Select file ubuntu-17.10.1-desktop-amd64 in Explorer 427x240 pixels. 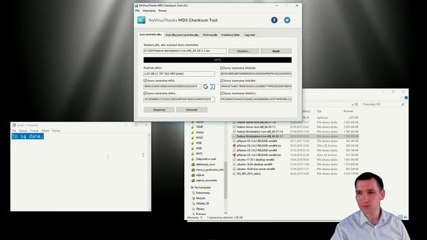[x=256, y=160]
